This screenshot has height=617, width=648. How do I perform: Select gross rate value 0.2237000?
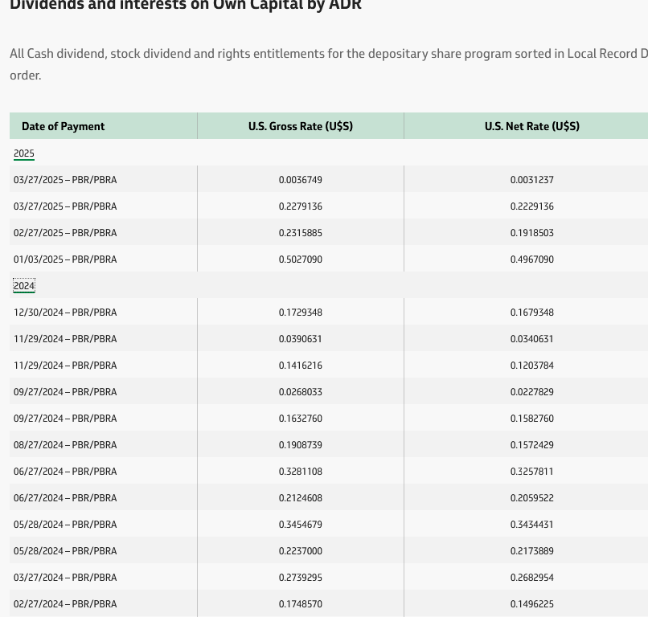pyautogui.click(x=301, y=550)
